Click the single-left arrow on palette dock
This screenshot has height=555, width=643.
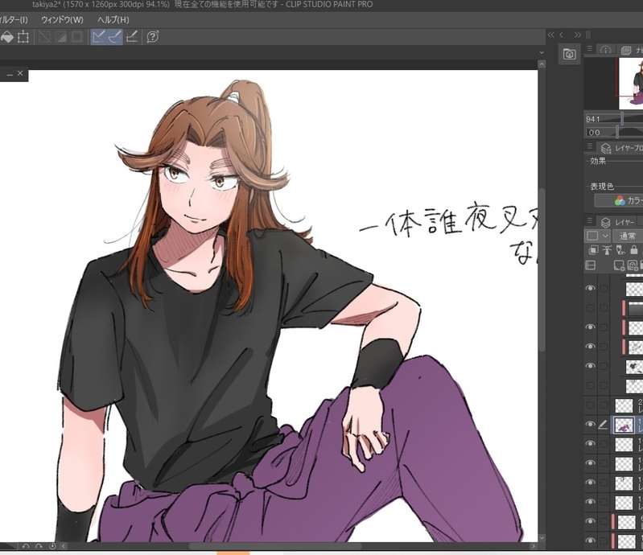click(x=561, y=35)
